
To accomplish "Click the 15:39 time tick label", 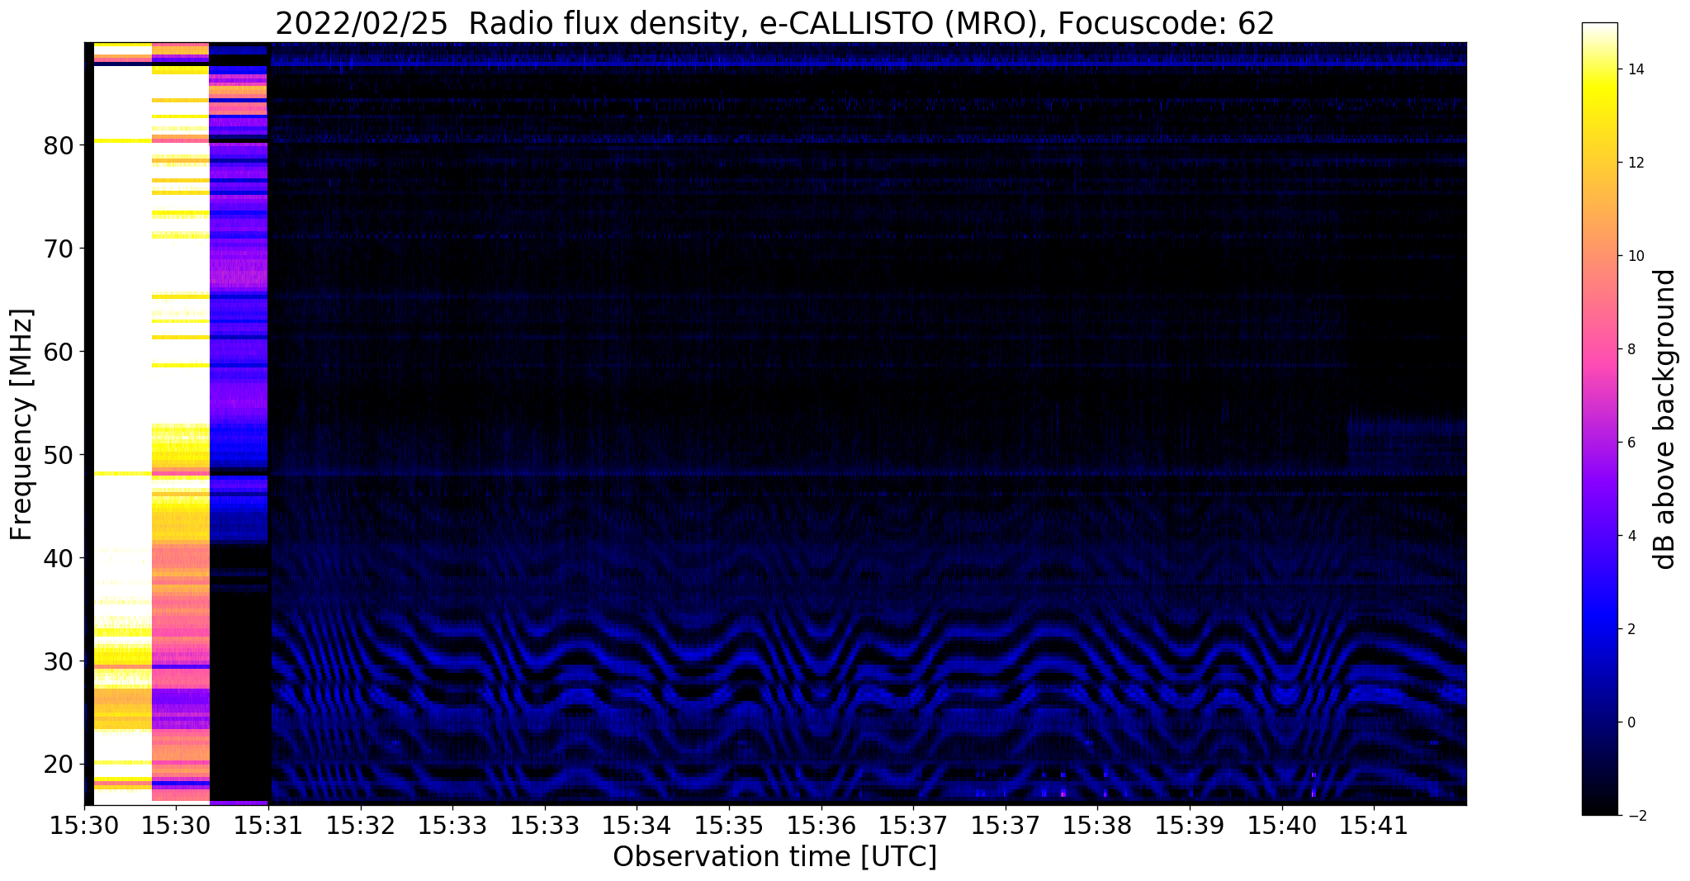I will pyautogui.click(x=1190, y=826).
